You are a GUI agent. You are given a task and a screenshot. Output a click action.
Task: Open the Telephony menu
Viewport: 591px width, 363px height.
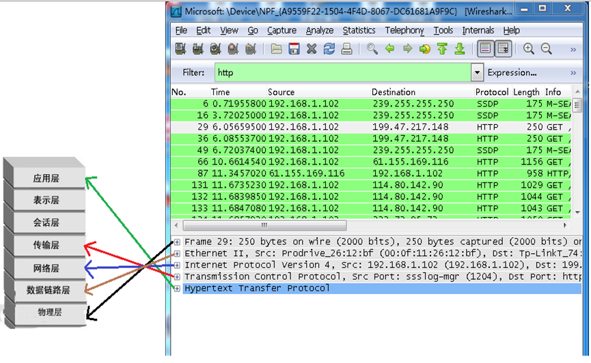[x=404, y=30]
